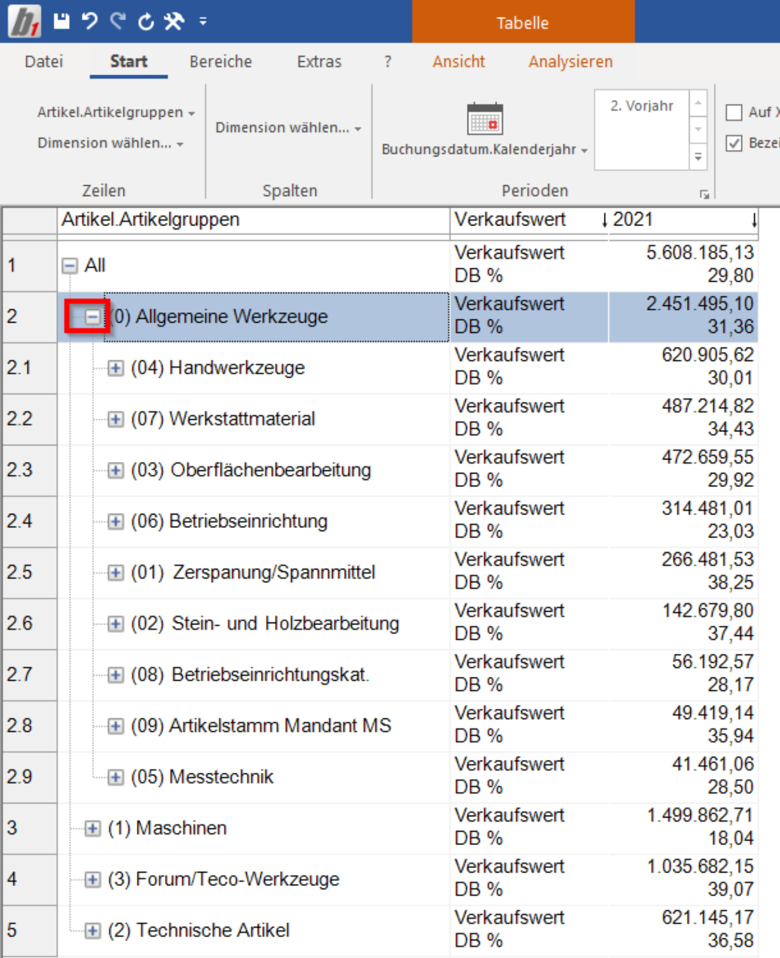The image size is (780, 958).
Task: Expand '(07) Werkstattmaterial' node
Action: pyautogui.click(x=115, y=419)
